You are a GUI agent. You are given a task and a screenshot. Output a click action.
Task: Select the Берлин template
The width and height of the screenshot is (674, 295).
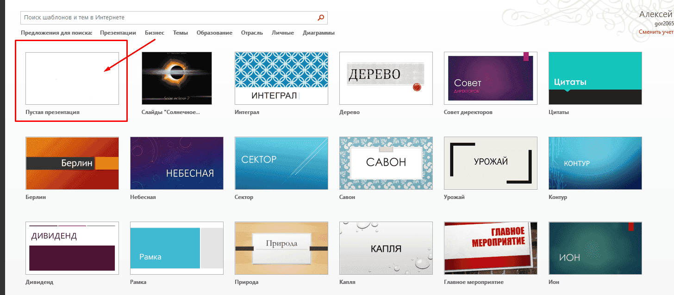72,163
